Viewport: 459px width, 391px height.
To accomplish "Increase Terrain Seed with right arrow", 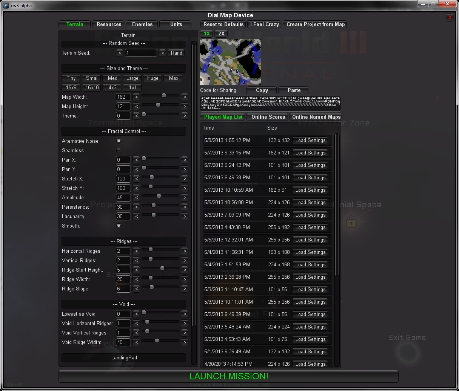I will click(162, 53).
